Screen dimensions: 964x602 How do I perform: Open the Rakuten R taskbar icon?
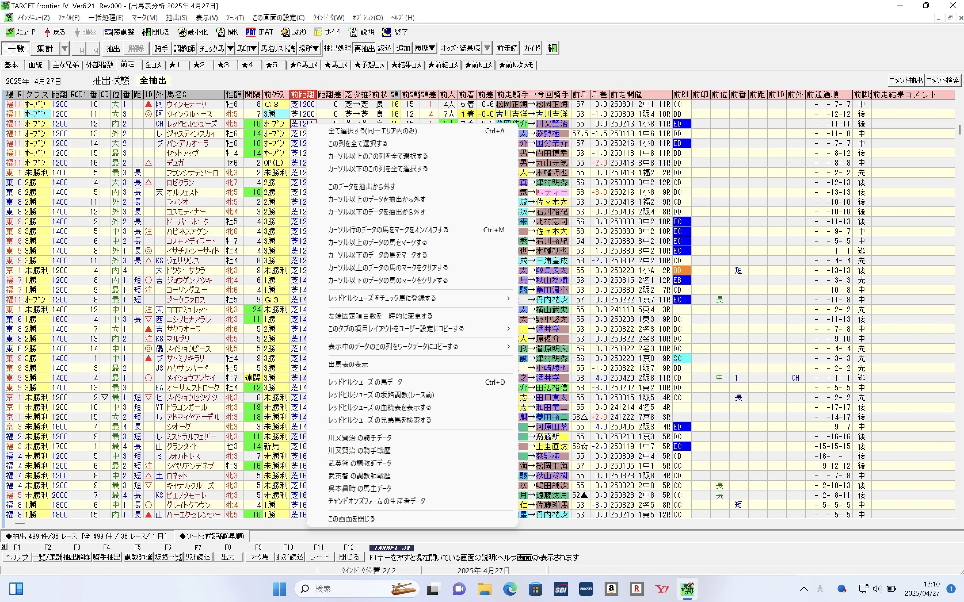point(637,588)
